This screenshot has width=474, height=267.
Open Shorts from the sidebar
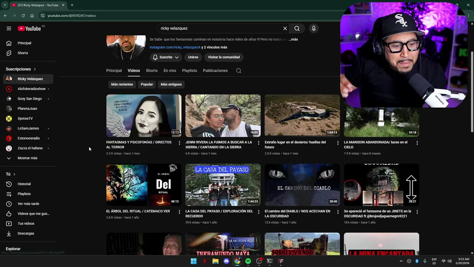point(28,53)
